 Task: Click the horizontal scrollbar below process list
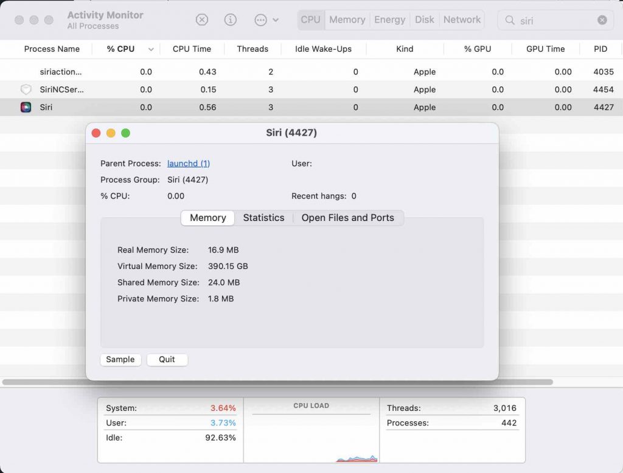[277, 382]
